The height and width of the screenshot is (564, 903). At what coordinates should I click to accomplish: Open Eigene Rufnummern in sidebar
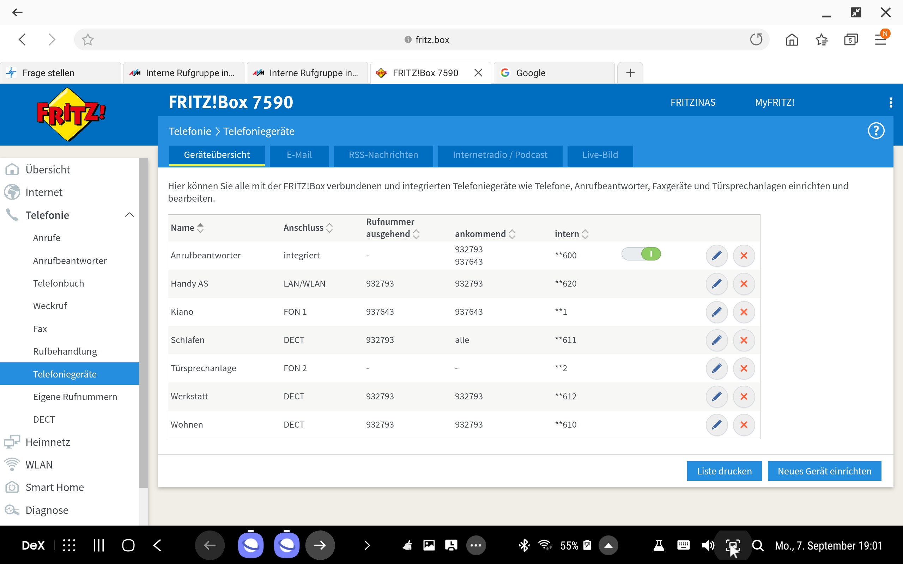point(75,397)
